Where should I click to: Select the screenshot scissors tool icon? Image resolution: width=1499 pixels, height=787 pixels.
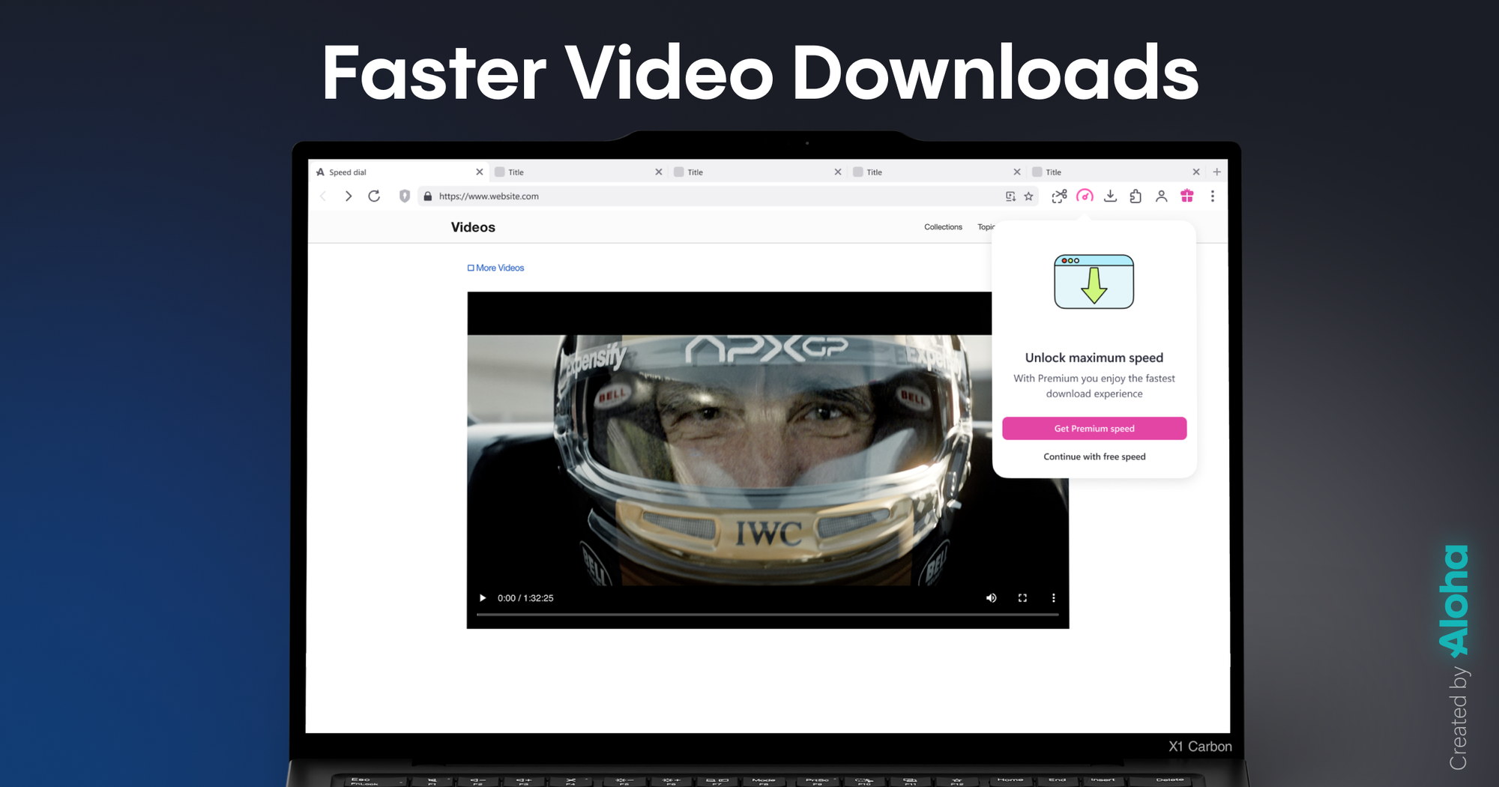[1059, 196]
